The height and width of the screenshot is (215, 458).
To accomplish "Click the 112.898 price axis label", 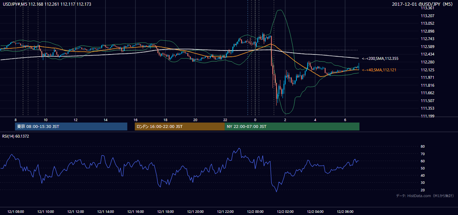I will [427, 31].
